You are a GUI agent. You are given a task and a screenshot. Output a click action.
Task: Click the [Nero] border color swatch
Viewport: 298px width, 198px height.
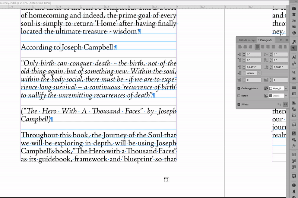[271, 96]
